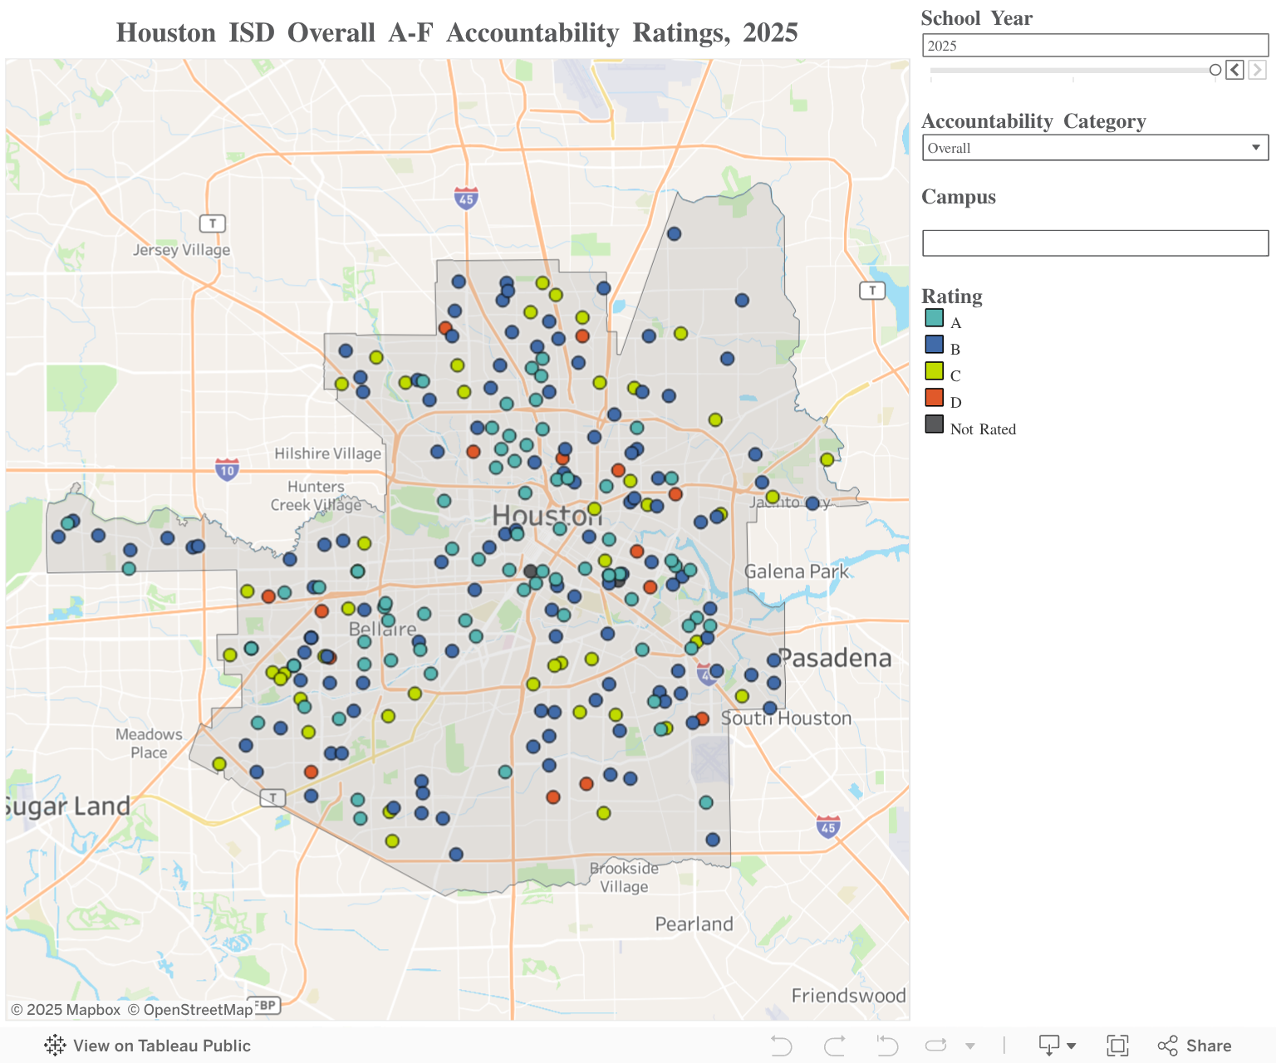
Task: Step back to the previous school year
Action: 1235,70
